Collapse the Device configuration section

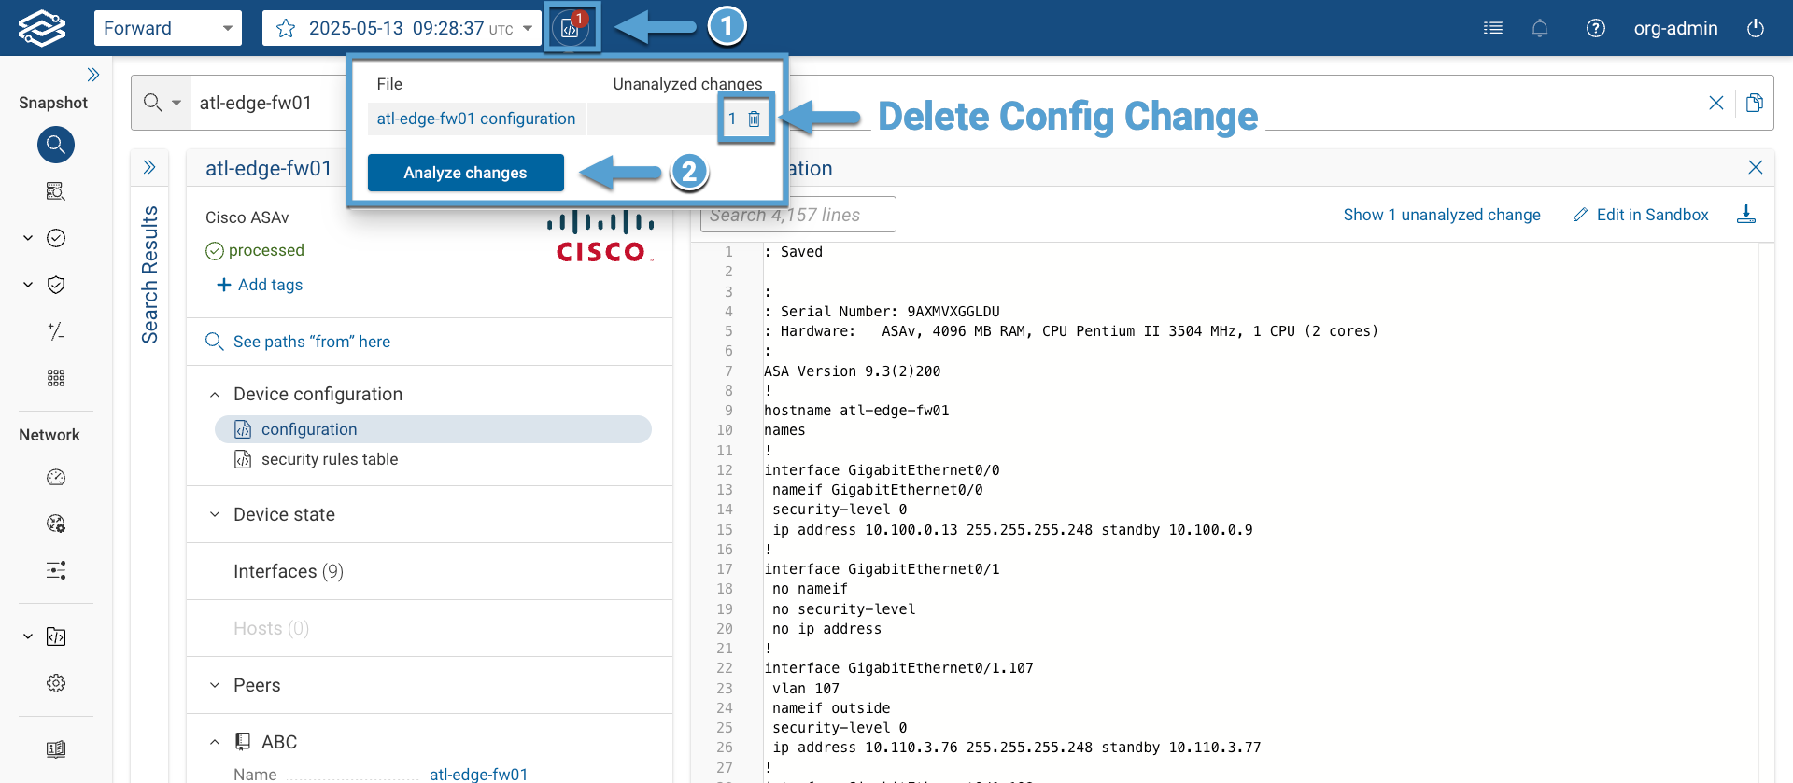(x=215, y=395)
